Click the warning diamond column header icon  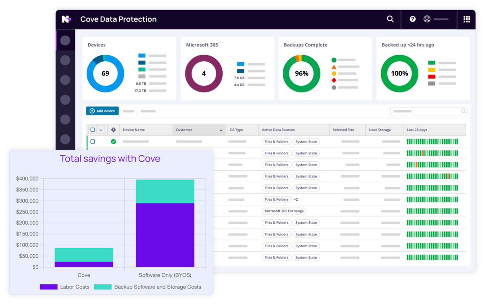pos(113,130)
